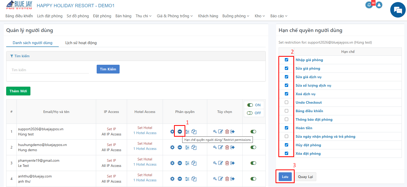
Task: Click Set Hotel link for huuhungdemo@bluejaypos.vn
Action: point(145,143)
